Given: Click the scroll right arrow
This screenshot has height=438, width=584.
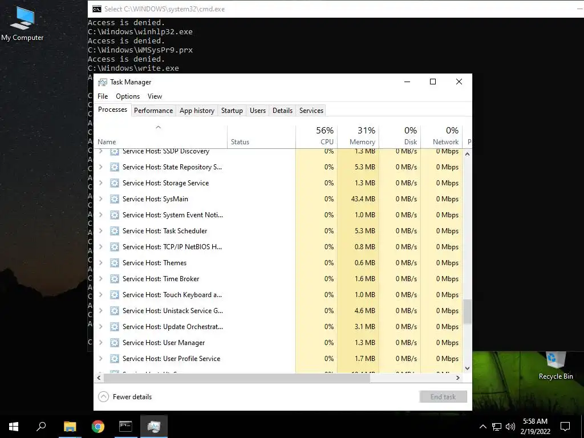Looking at the screenshot, I should [x=458, y=378].
